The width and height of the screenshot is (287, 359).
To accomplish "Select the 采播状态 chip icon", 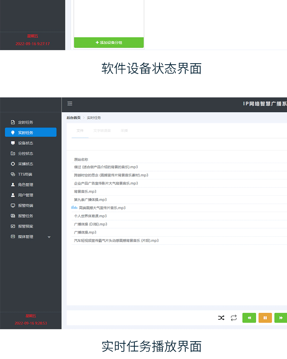I will (x=13, y=164).
